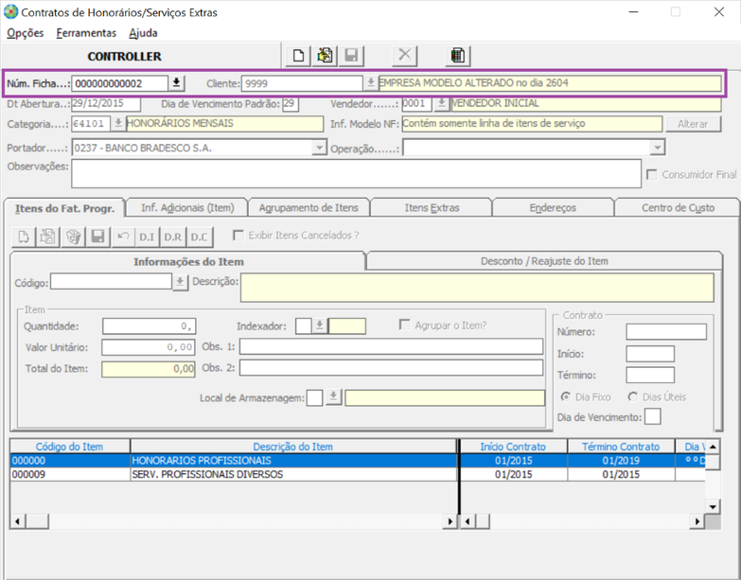This screenshot has height=580, width=741.
Task: Switch to Inf. Adicionais (Item) tab
Action: (187, 208)
